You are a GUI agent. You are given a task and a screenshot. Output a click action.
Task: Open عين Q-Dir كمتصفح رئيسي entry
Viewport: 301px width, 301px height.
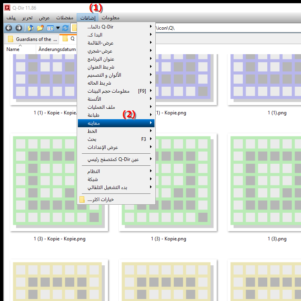pos(116,159)
